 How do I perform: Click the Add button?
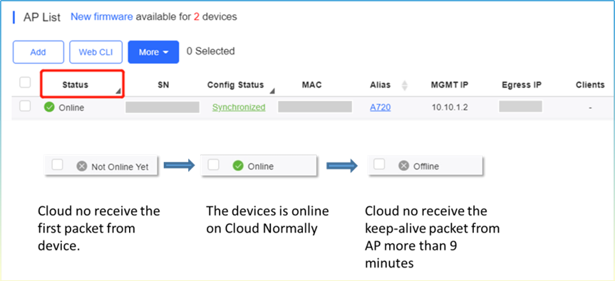pos(38,52)
